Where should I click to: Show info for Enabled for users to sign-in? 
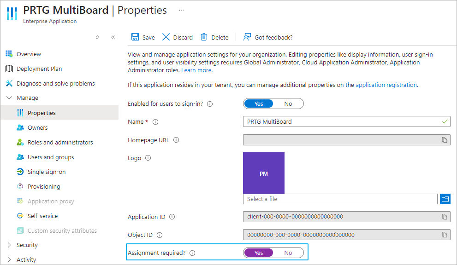tap(210, 104)
